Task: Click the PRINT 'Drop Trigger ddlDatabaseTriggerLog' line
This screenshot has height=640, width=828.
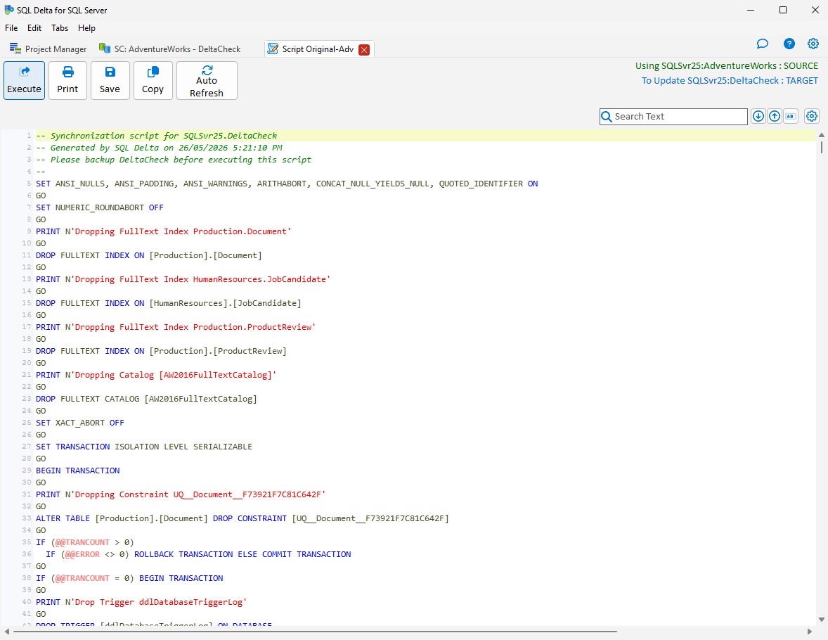Action: click(141, 602)
